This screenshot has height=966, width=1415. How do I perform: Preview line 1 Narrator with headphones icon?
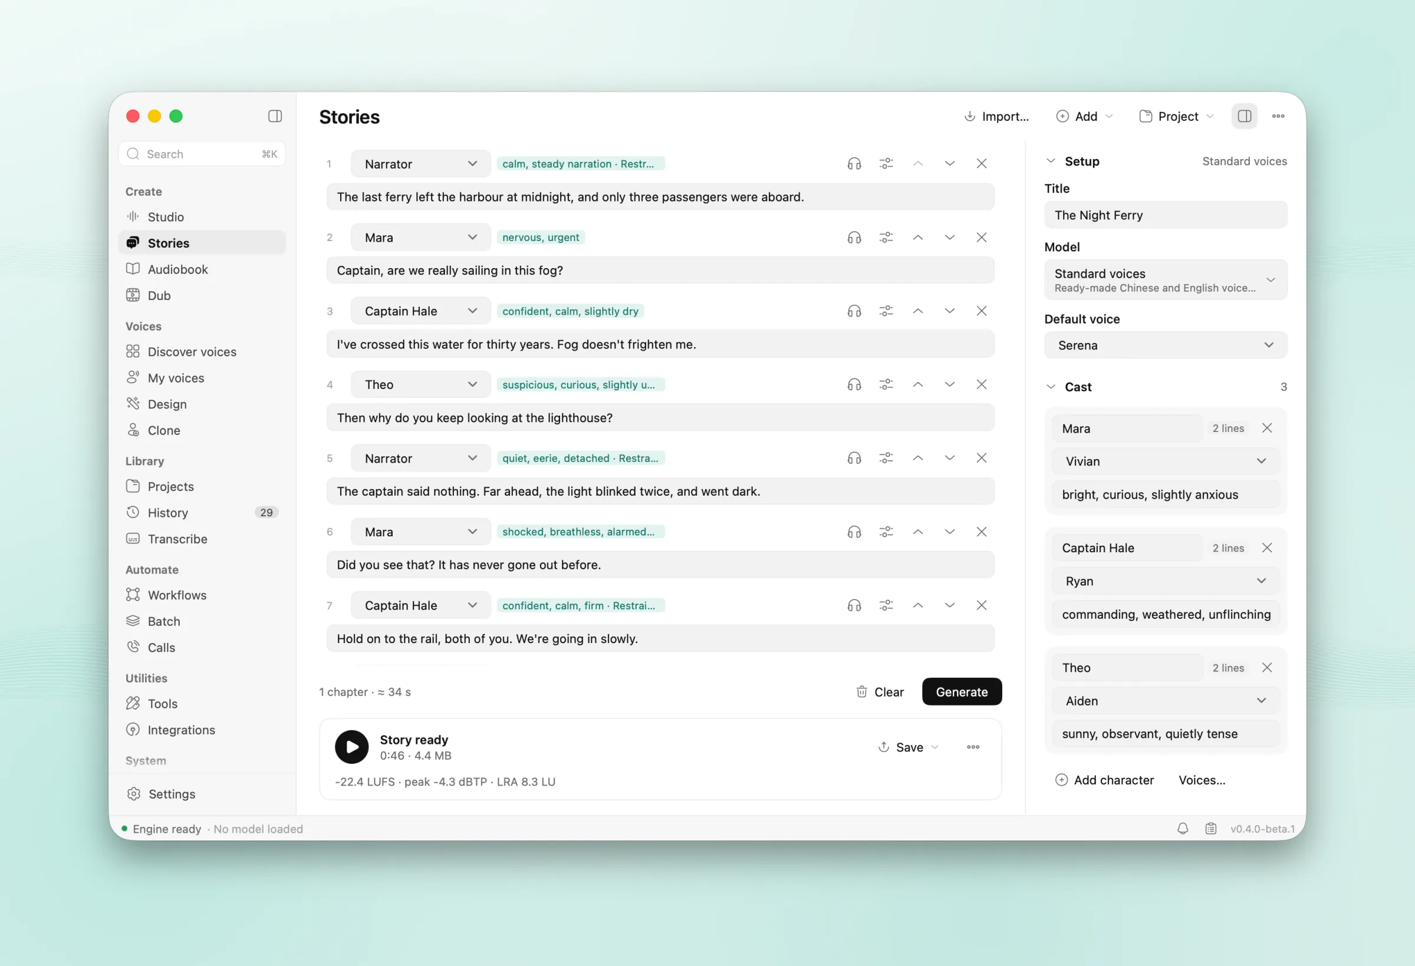tap(854, 164)
